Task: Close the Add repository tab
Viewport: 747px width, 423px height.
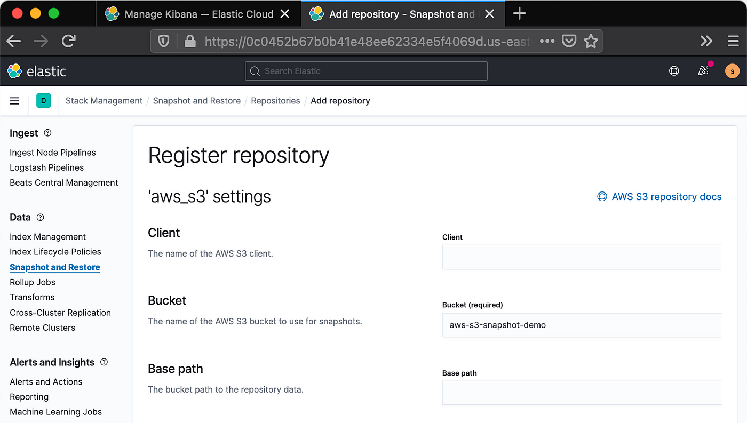Action: click(489, 14)
